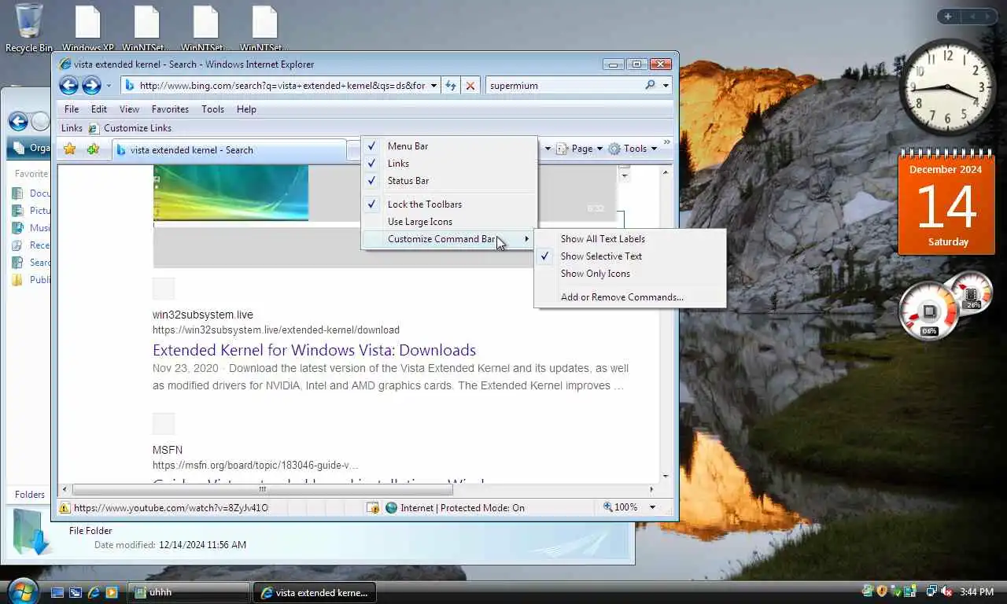Click the network tray icon
The width and height of the screenshot is (1007, 604).
(x=931, y=591)
